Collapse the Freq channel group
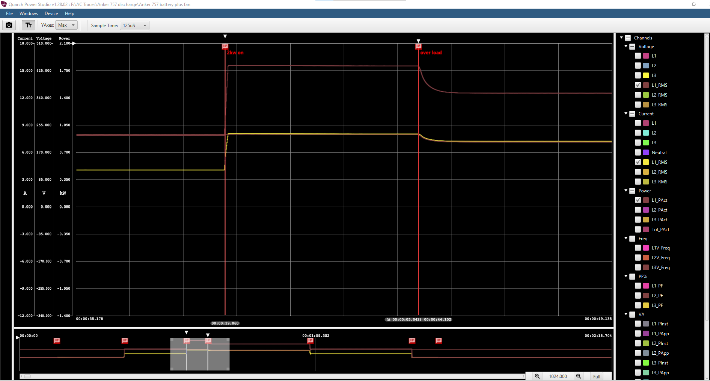Viewport: 710px width, 381px height. click(x=626, y=238)
